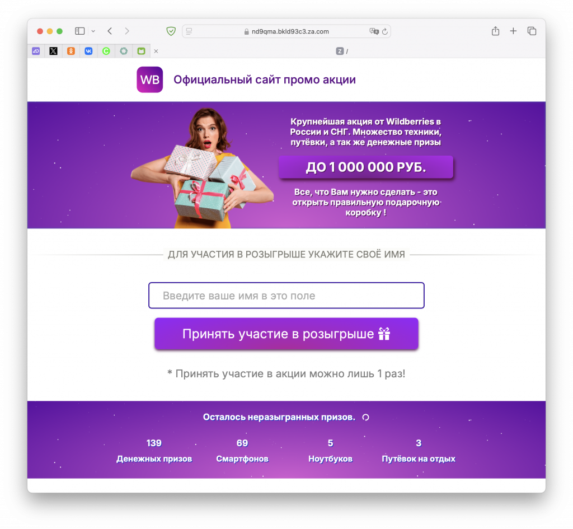Open a new tab with plus

(513, 31)
